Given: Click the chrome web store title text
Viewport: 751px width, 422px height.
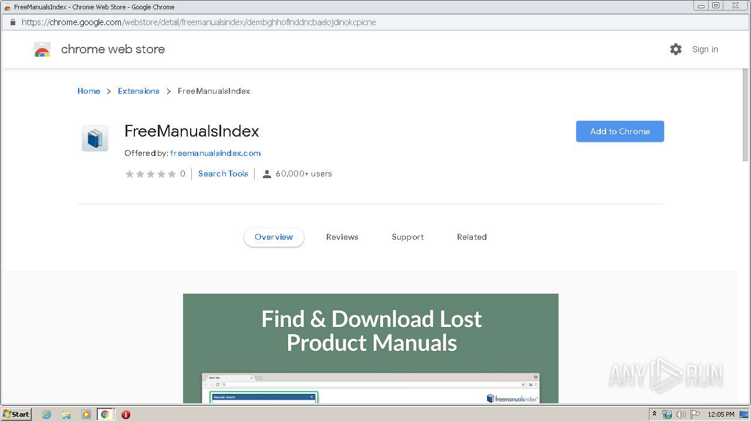Looking at the screenshot, I should 113,49.
